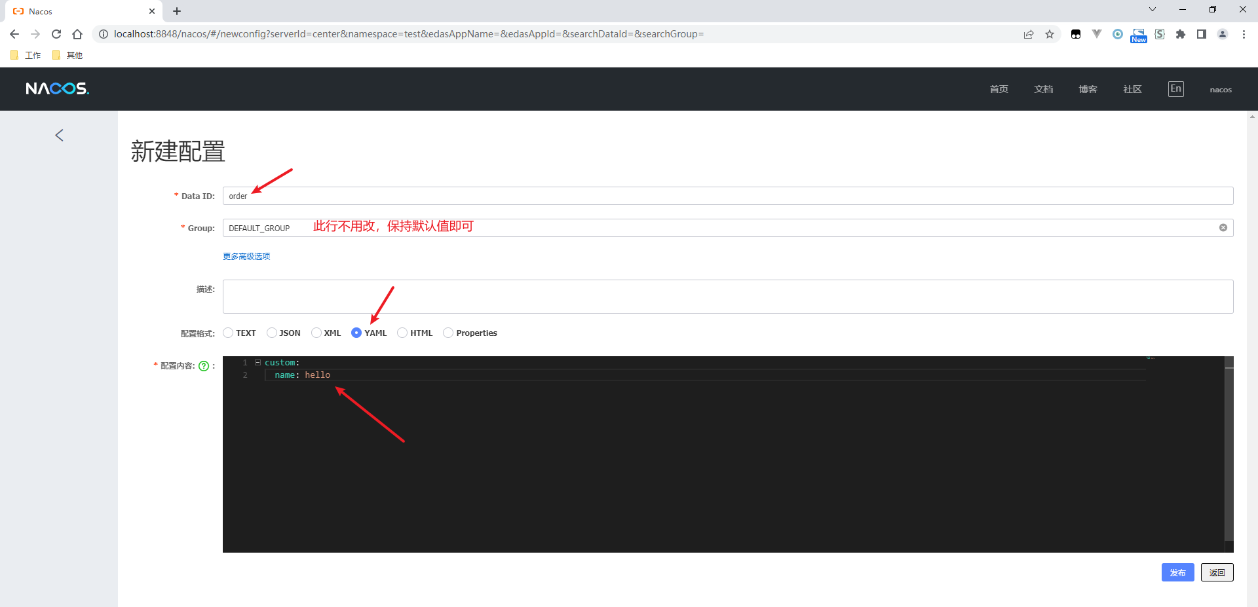Viewport: 1258px width, 607px height.
Task: Clear the Group field with the x icon
Action: (x=1223, y=227)
